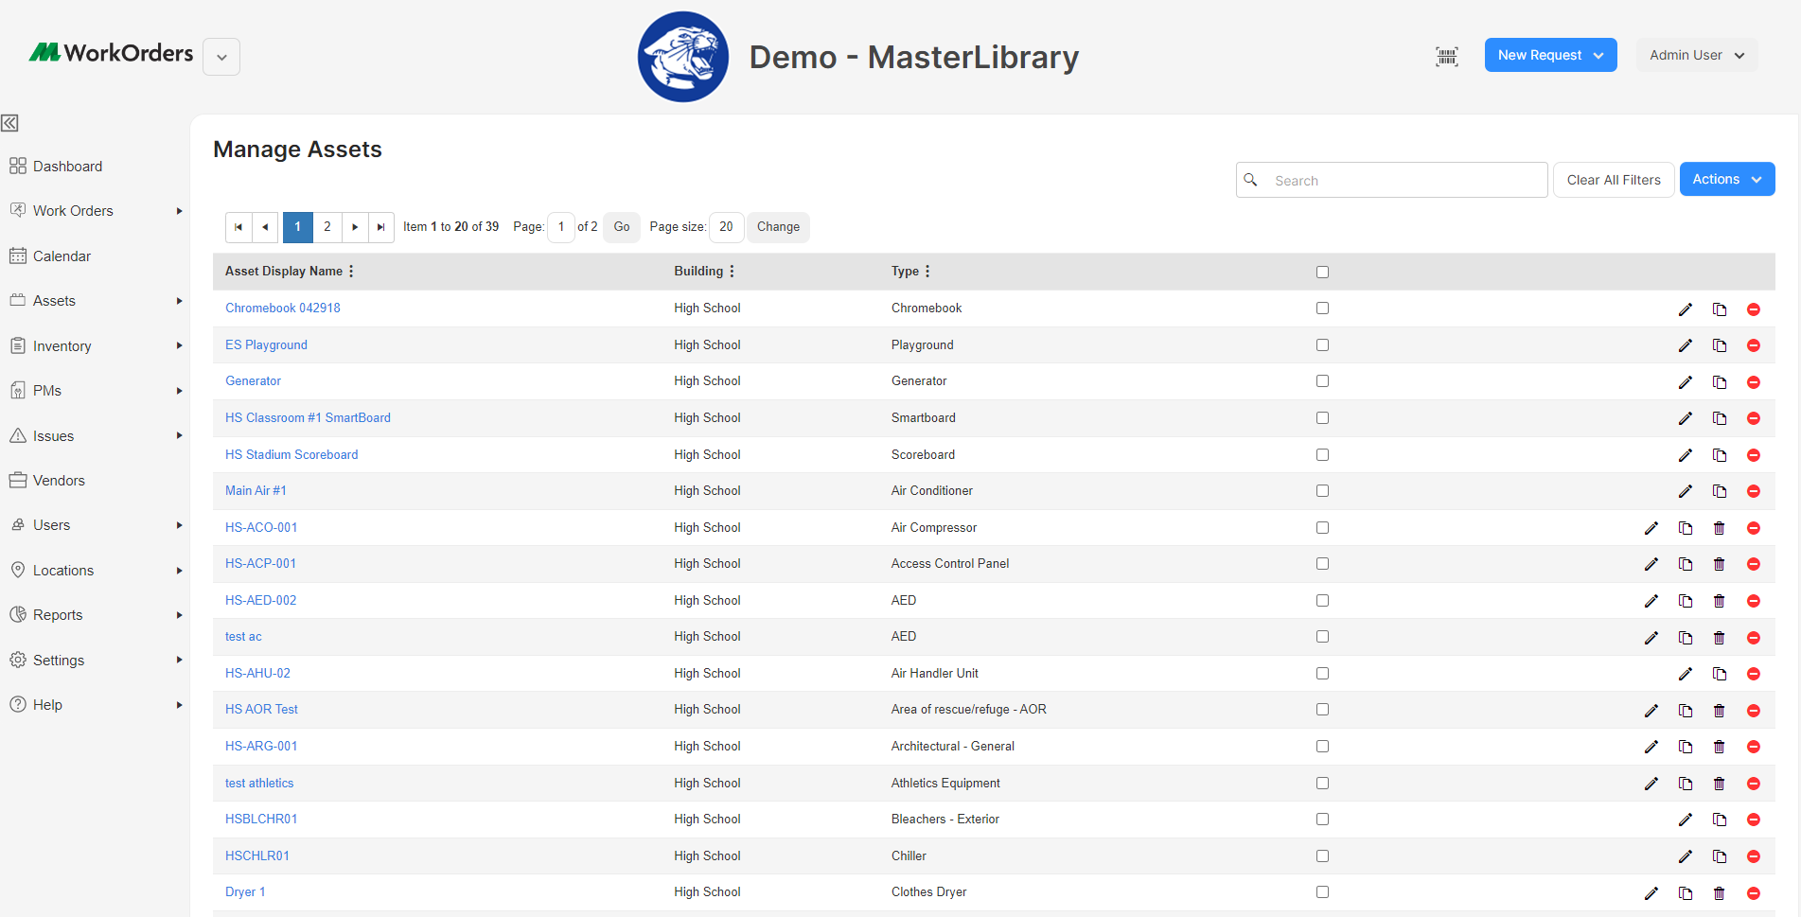Click the Change page size button
This screenshot has width=1801, height=917.
[x=778, y=227]
